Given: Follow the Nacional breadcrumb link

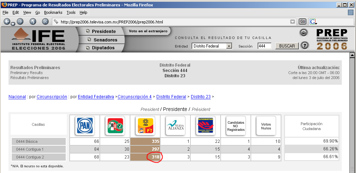Looking at the screenshot, I should 17,97.
